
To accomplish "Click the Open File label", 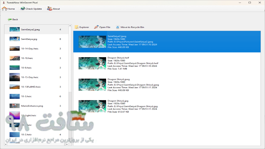I will coord(105,27).
